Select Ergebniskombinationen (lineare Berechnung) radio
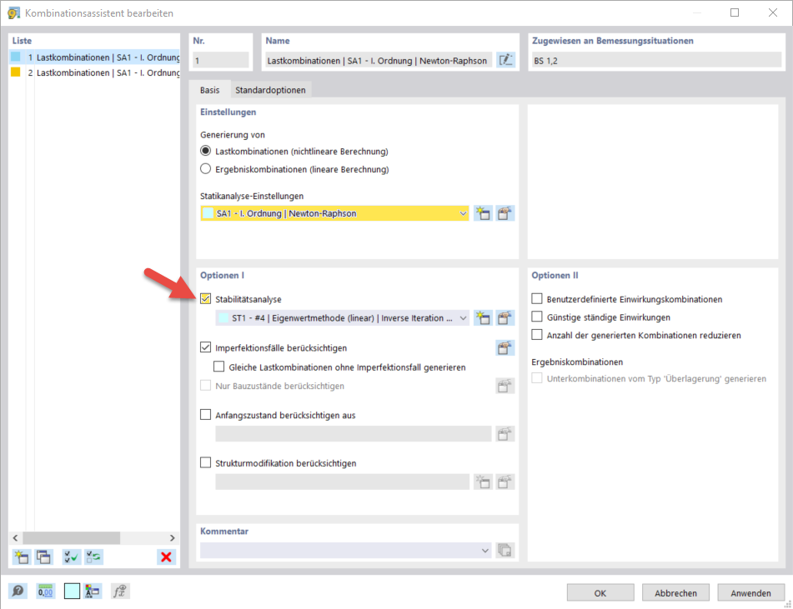 pyautogui.click(x=205, y=169)
